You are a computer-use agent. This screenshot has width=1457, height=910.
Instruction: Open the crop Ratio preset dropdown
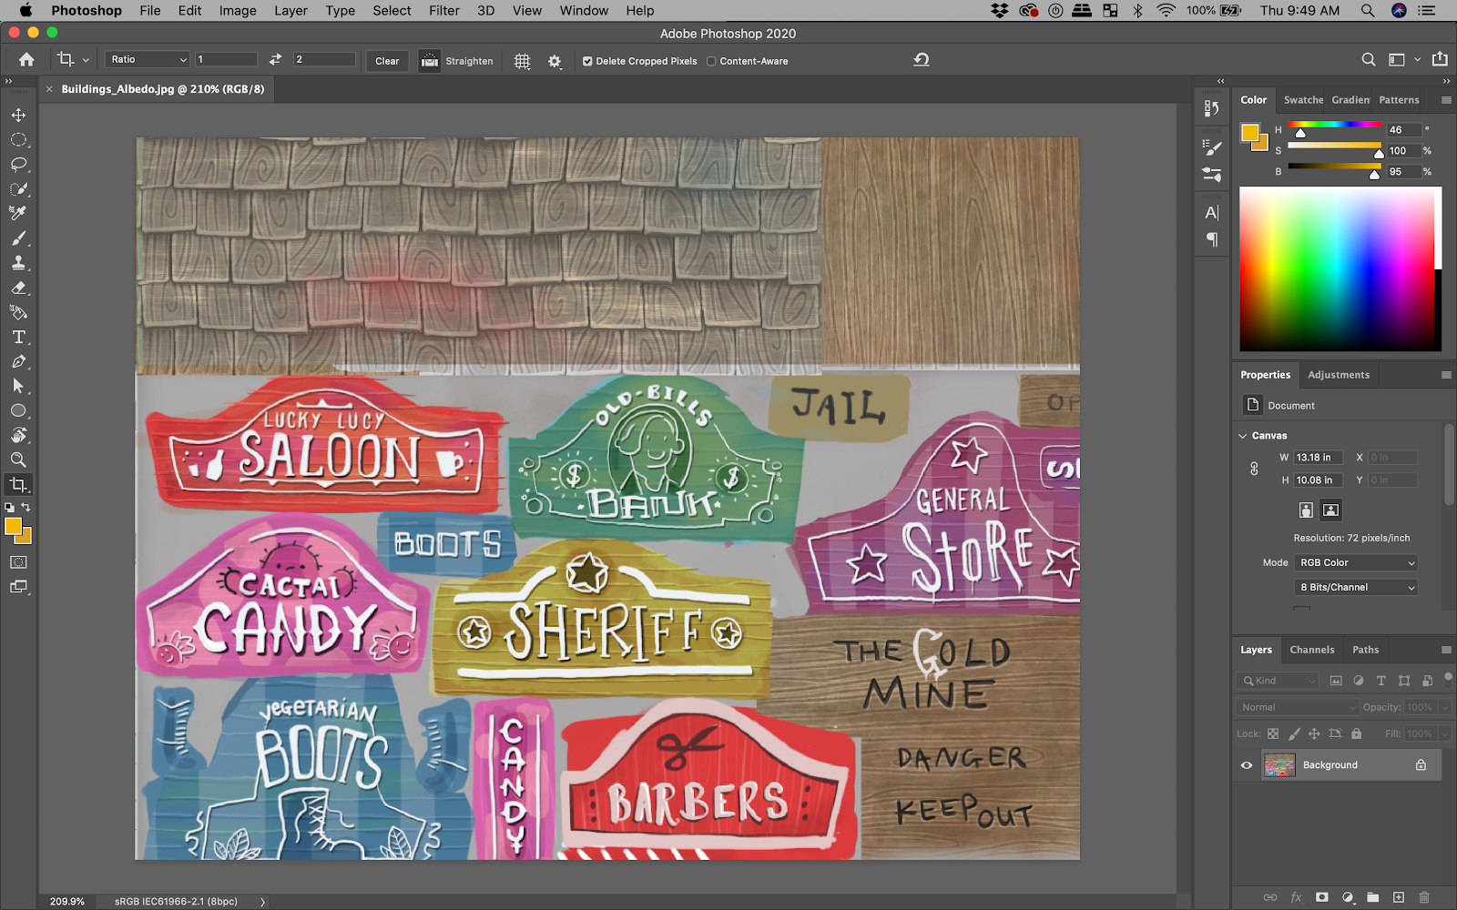coord(148,60)
